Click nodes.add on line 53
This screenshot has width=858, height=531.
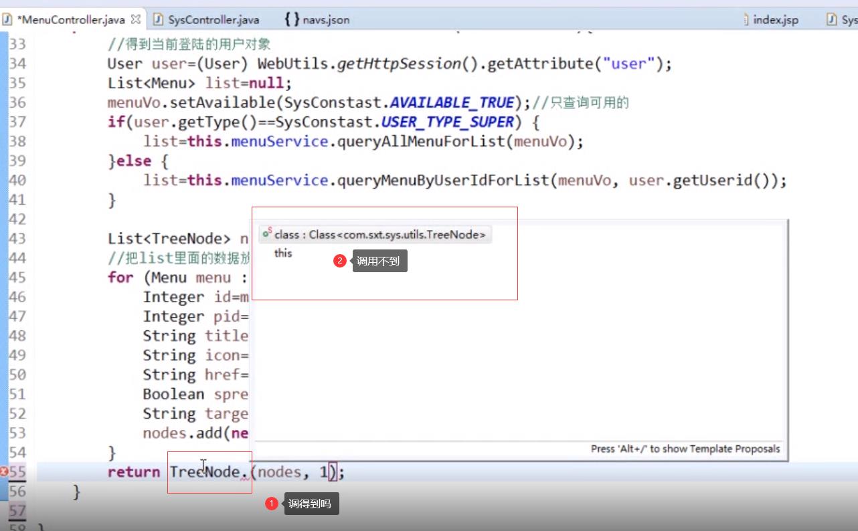pos(182,433)
